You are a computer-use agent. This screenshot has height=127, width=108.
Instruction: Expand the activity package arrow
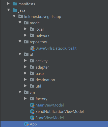[x=25, y=60]
